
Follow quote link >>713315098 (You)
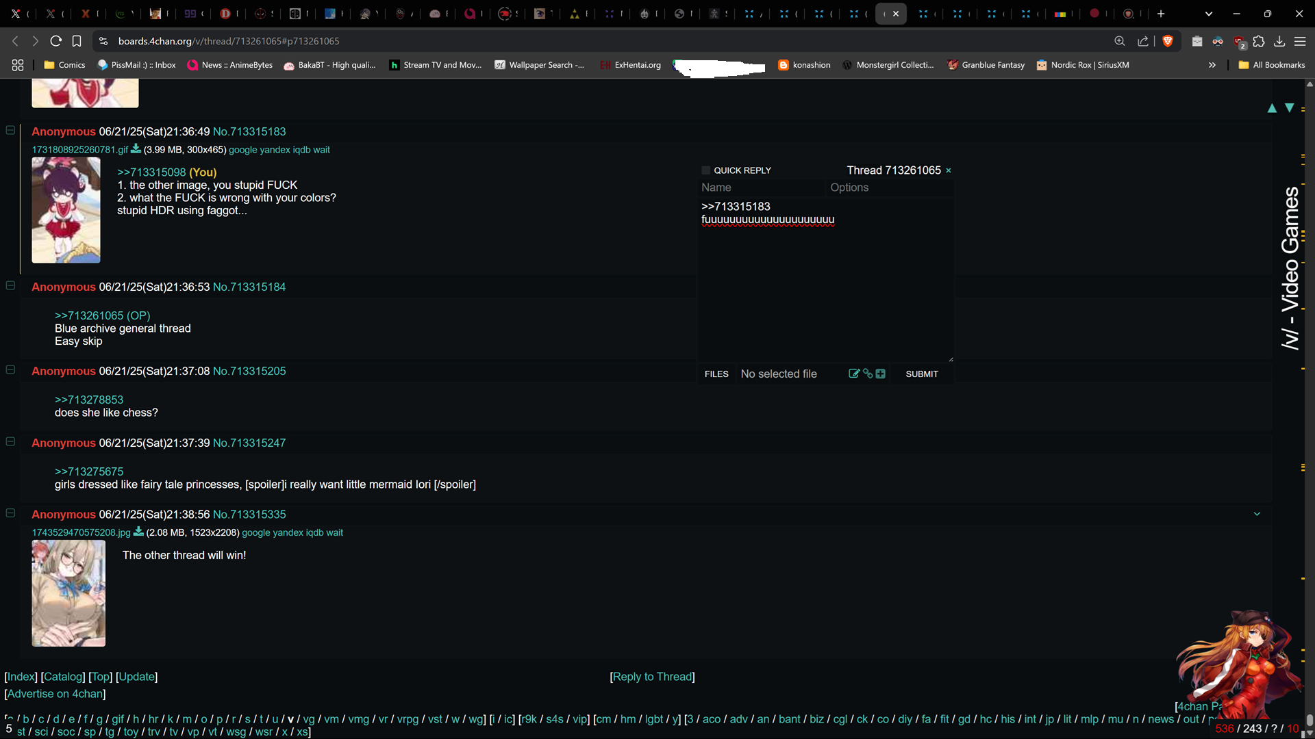coord(166,172)
